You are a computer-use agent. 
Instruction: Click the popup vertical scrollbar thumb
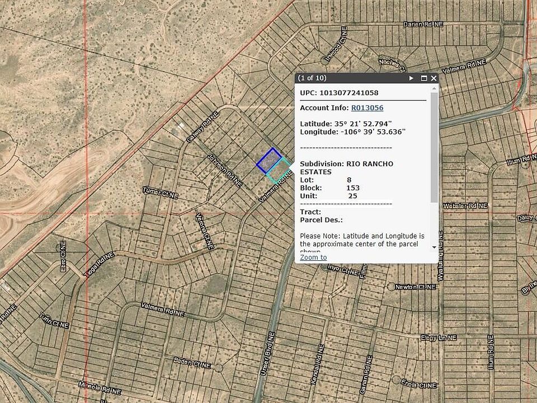coord(434,146)
